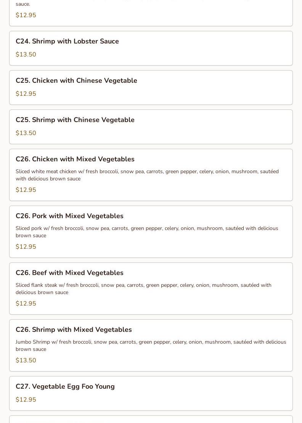Click the sliced flank steak description
The image size is (302, 423).
[x=143, y=289]
